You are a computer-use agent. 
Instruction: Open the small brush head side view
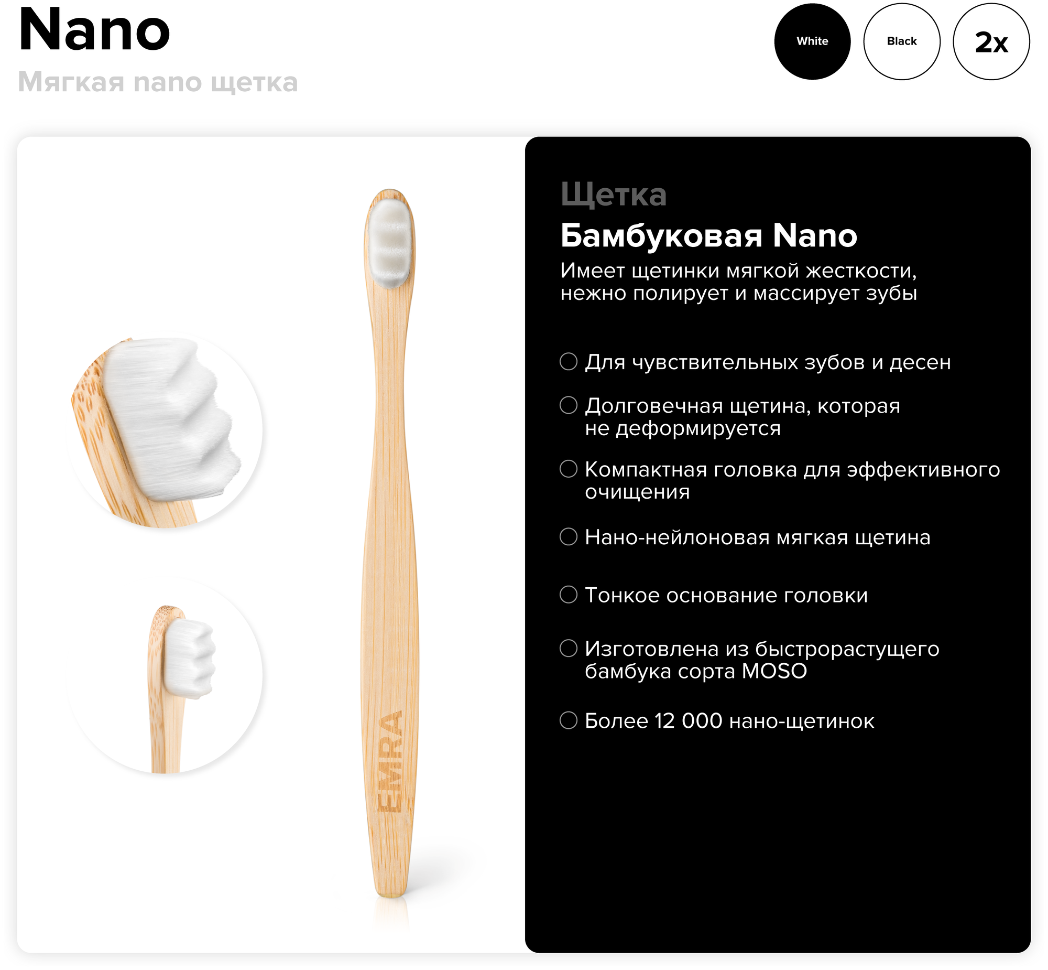click(165, 676)
